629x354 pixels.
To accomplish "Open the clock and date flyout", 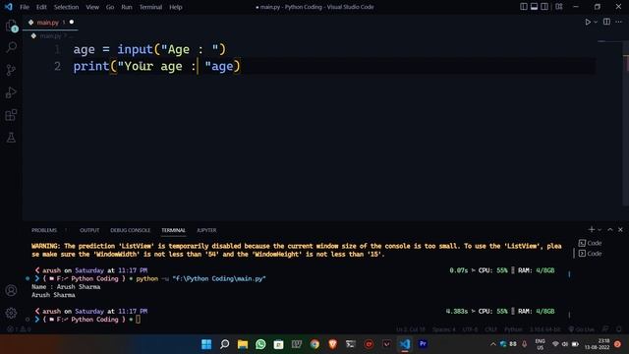I will click(x=598, y=344).
